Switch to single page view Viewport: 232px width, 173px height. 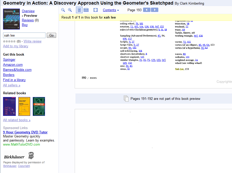tap(79, 10)
